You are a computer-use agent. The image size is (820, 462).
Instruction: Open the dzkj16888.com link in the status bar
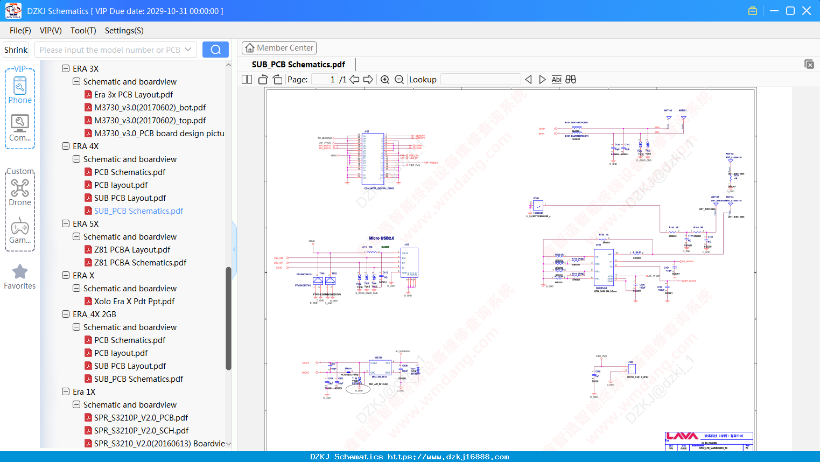coord(448,457)
